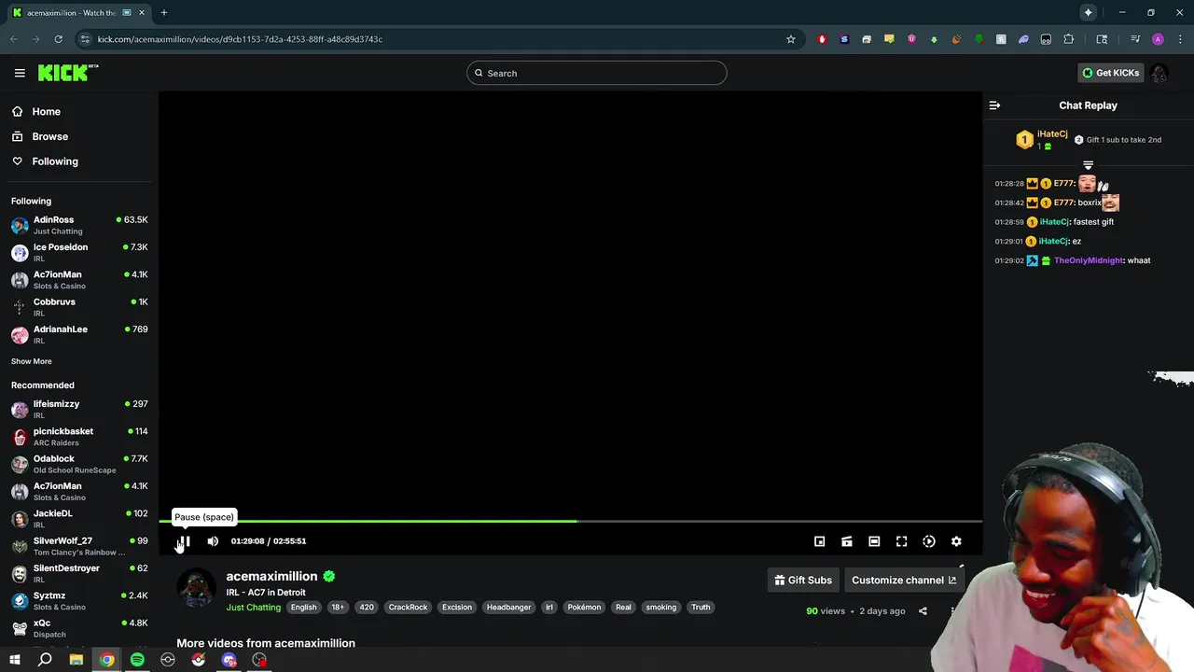
Task: Open the acemaximillion channel avatar
Action: 196,589
